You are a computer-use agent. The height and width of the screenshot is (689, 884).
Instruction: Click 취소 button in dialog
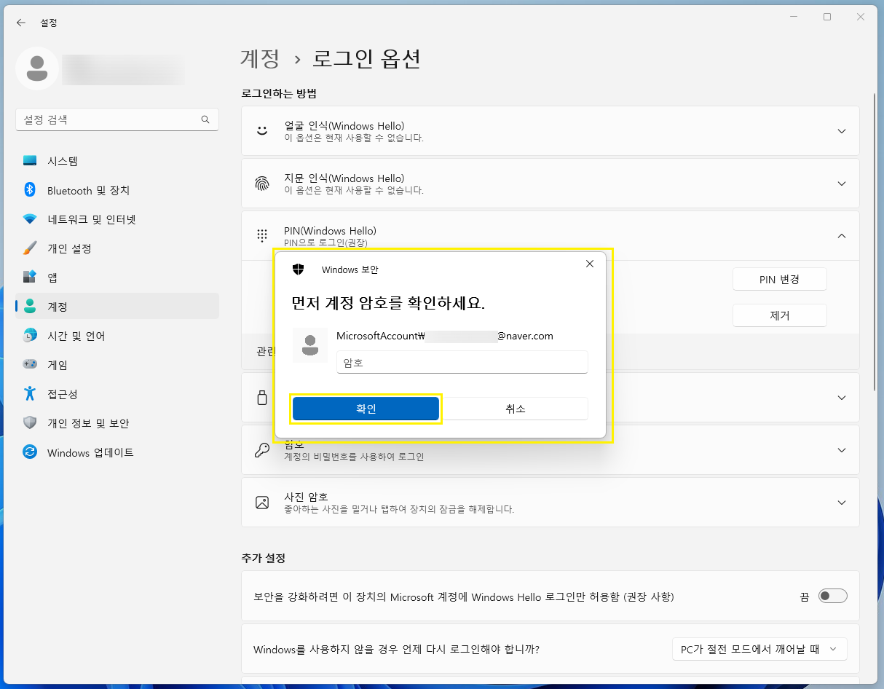[x=515, y=409]
